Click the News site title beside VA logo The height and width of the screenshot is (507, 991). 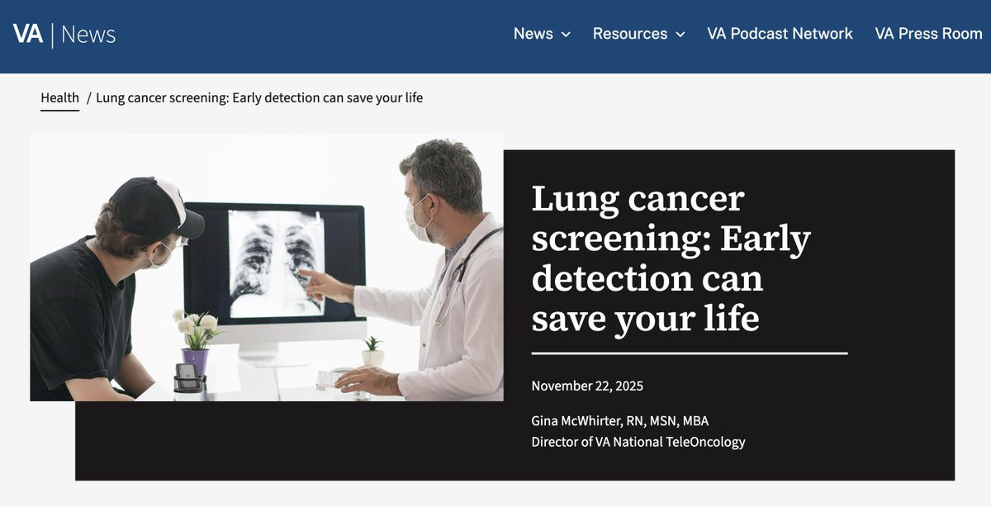pyautogui.click(x=88, y=35)
